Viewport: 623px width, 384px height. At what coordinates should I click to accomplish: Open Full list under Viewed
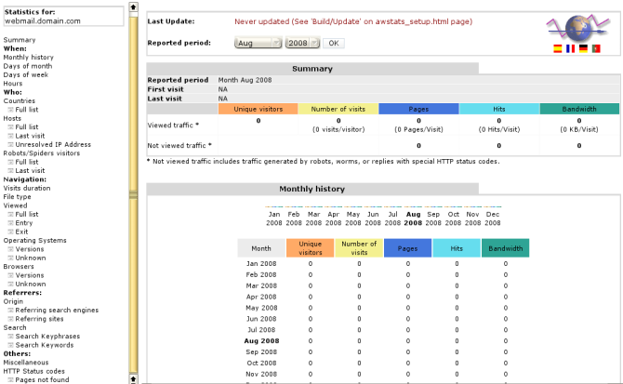(x=27, y=215)
